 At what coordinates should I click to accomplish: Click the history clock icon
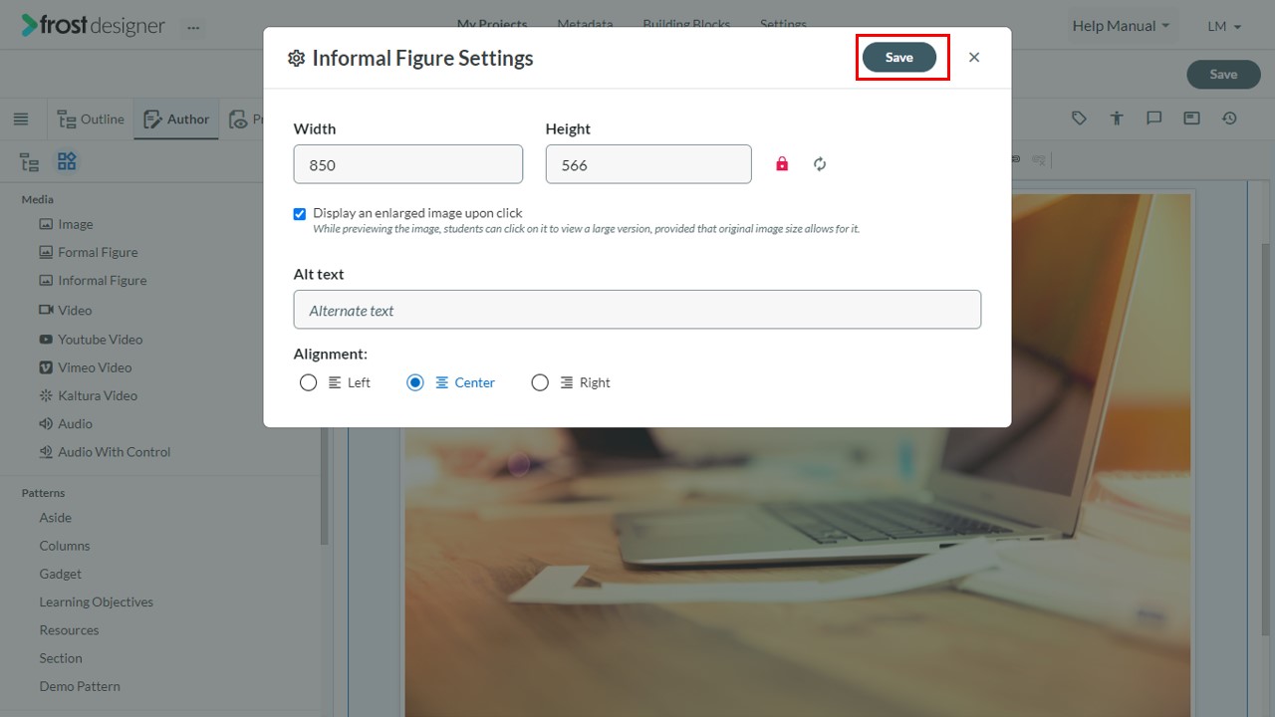click(x=1230, y=119)
